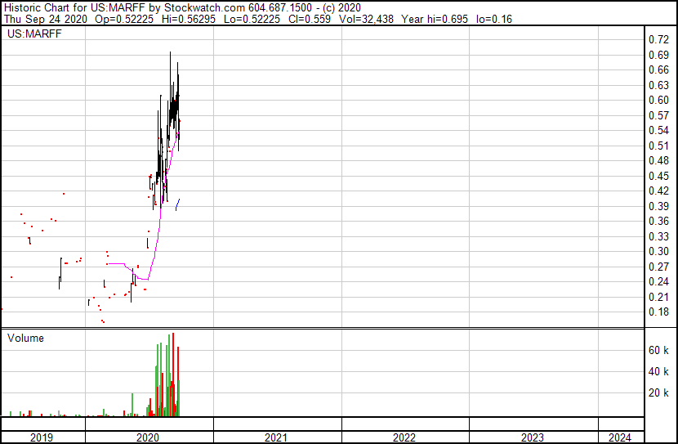This screenshot has height=444, width=678.
Task: Click the 0.18 price axis label
Action: pyautogui.click(x=658, y=312)
